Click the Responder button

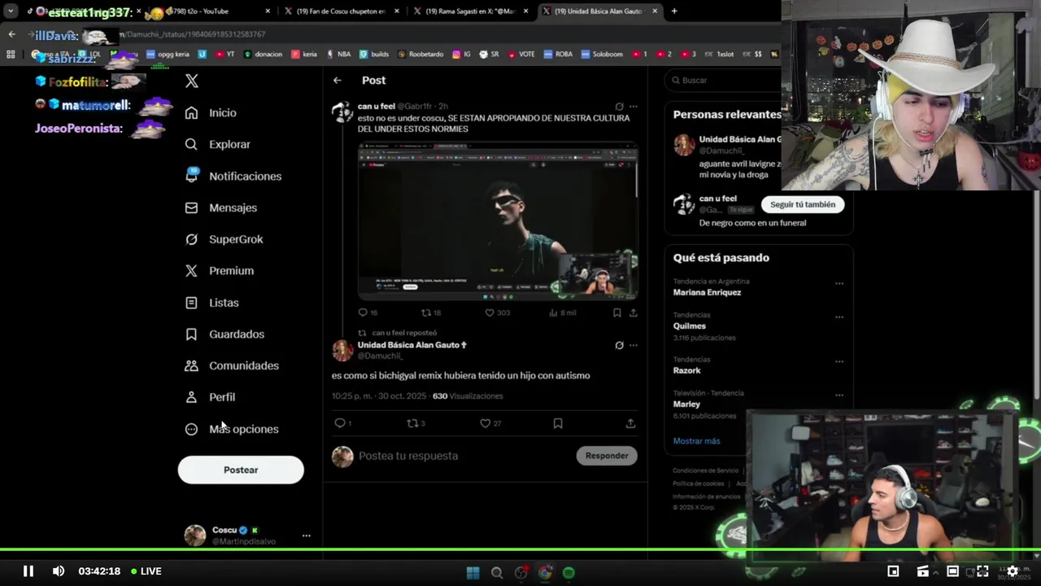[607, 456]
